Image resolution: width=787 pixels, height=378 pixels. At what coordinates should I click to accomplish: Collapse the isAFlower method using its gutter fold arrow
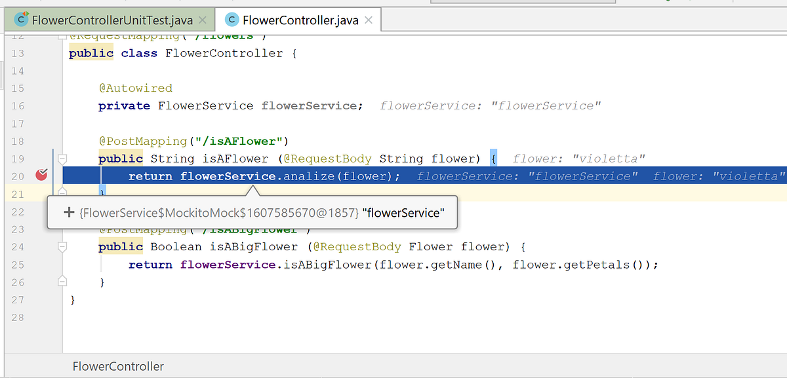point(62,157)
